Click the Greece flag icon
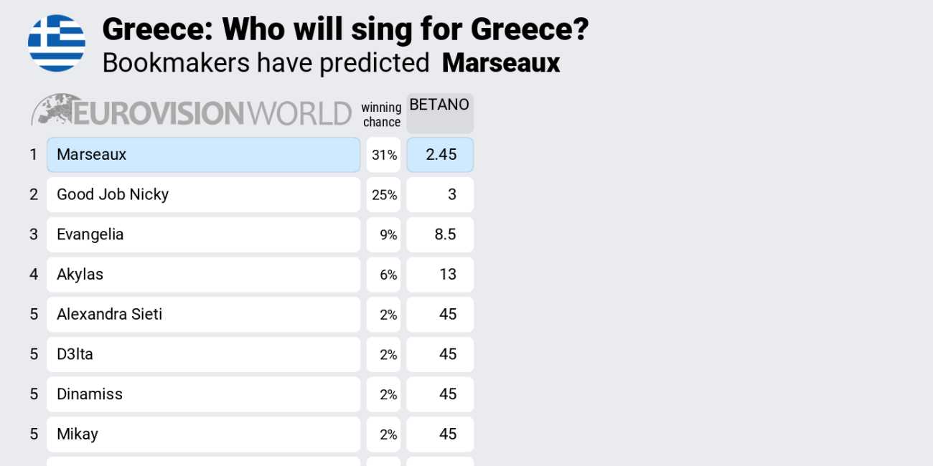The image size is (933, 466). 57,43
